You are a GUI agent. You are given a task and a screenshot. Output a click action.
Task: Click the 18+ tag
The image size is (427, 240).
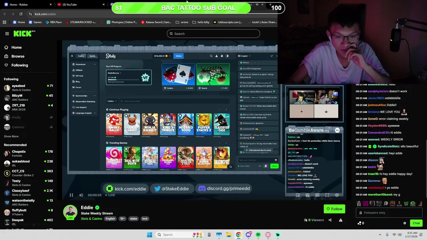[122, 219]
